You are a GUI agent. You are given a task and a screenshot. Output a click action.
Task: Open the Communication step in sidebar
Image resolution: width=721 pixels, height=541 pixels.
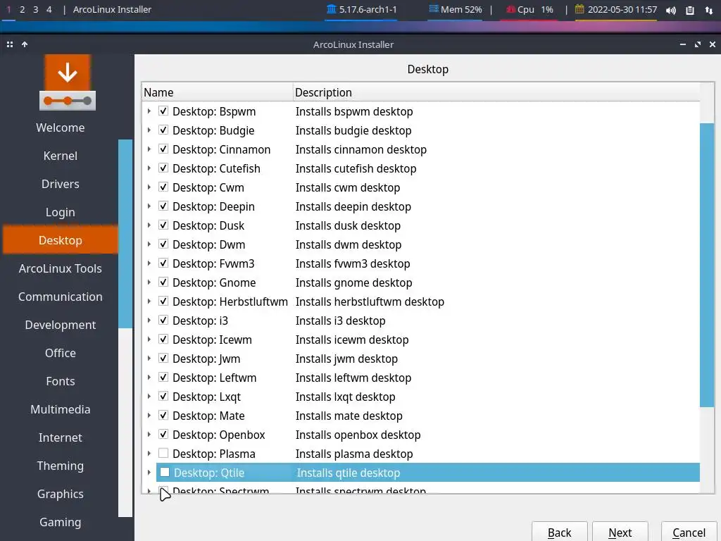pyautogui.click(x=61, y=297)
